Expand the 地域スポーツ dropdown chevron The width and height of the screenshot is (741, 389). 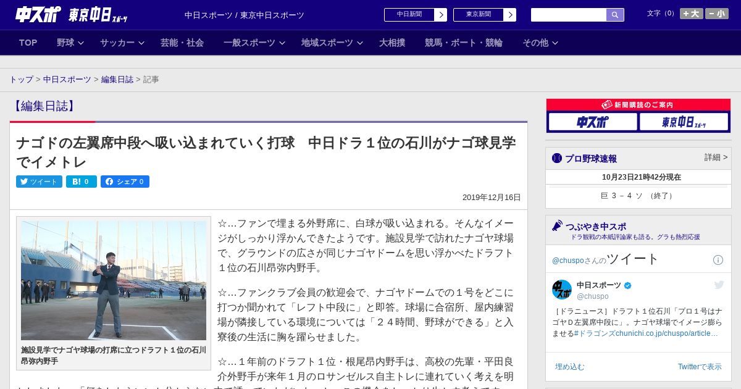(360, 43)
